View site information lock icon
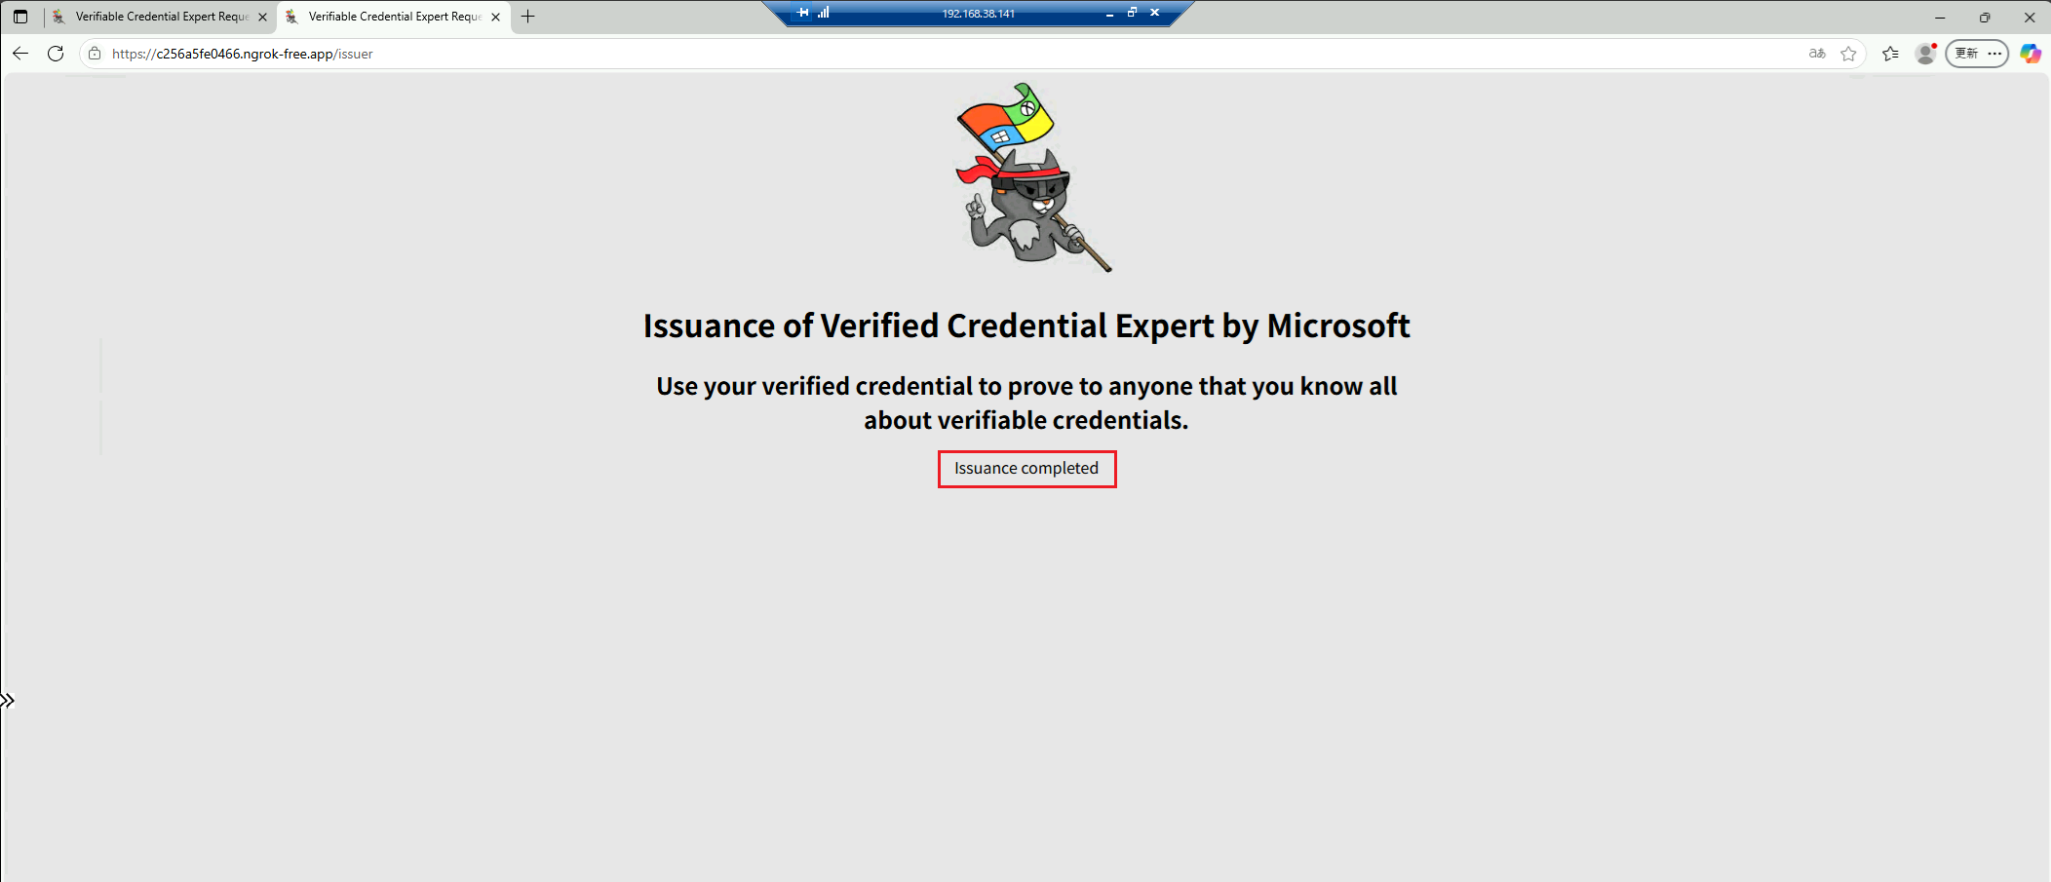 pyautogui.click(x=95, y=54)
